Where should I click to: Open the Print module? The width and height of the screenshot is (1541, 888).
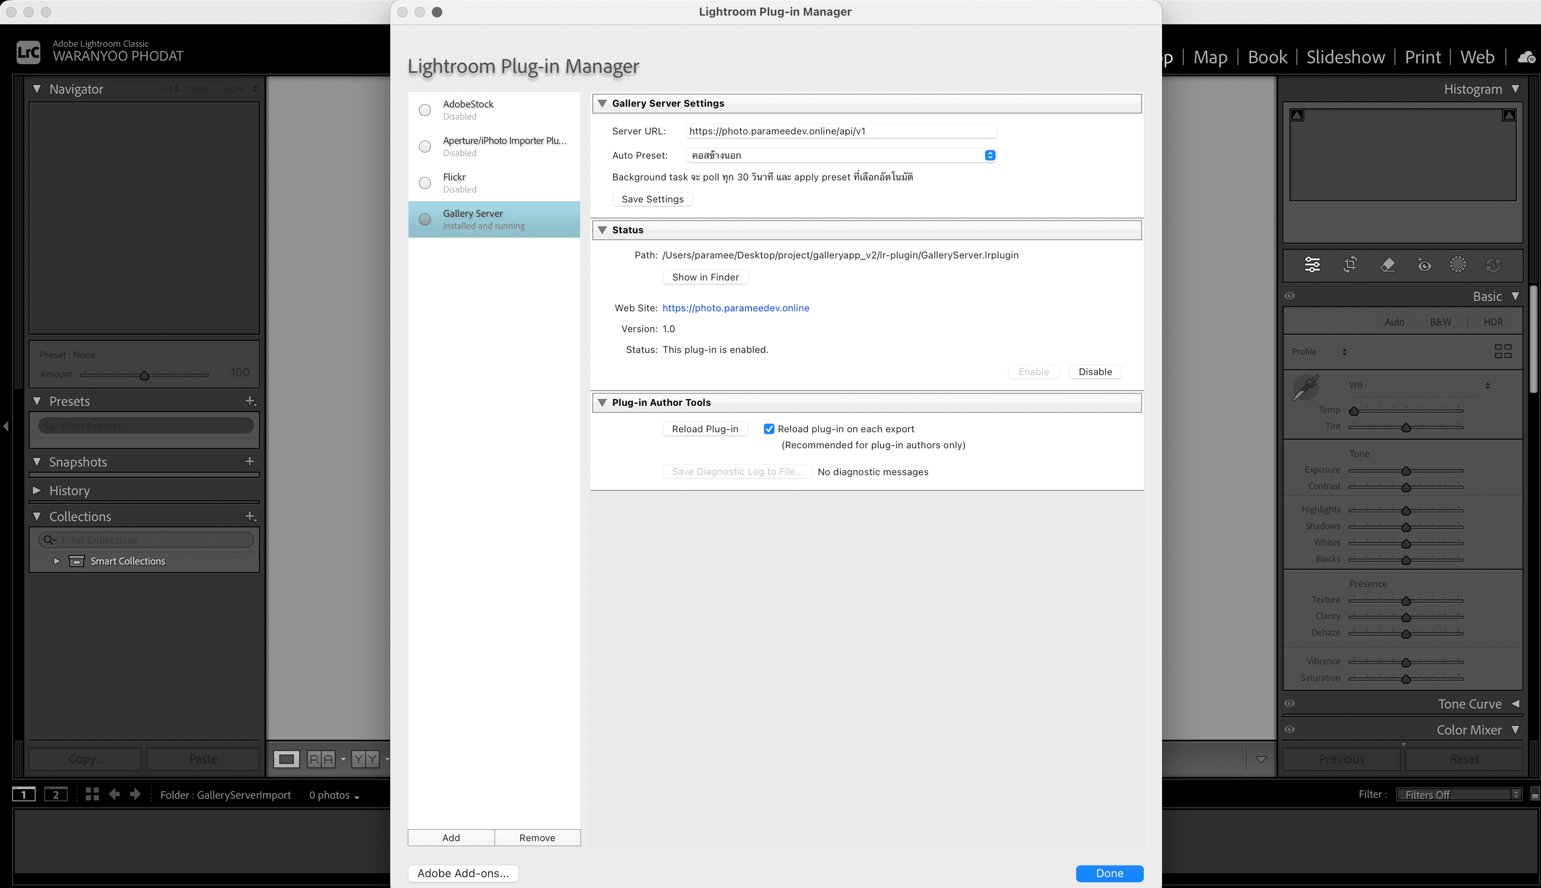(1423, 57)
